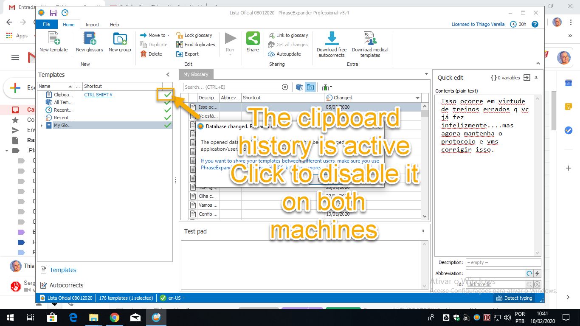Click the Windows Start button
The height and width of the screenshot is (326, 580).
click(x=10, y=318)
